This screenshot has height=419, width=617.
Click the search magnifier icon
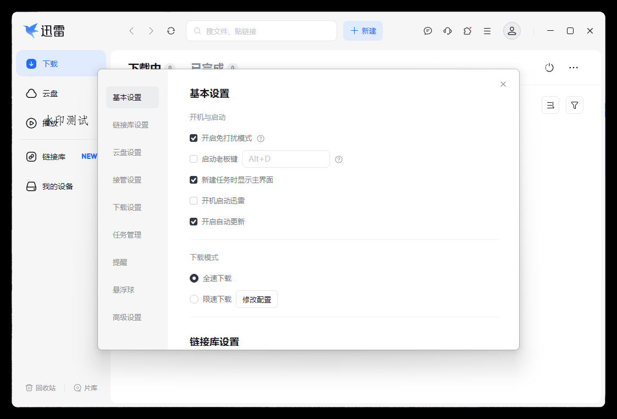point(197,31)
